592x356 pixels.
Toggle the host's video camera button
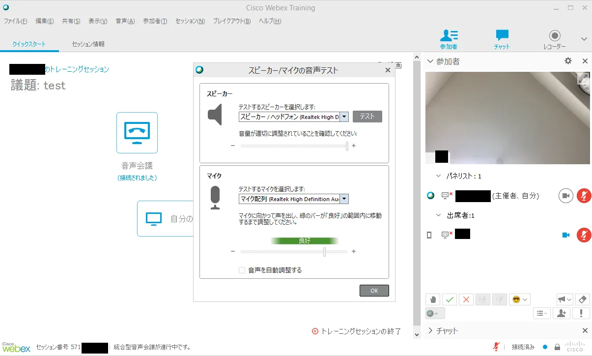pos(565,196)
